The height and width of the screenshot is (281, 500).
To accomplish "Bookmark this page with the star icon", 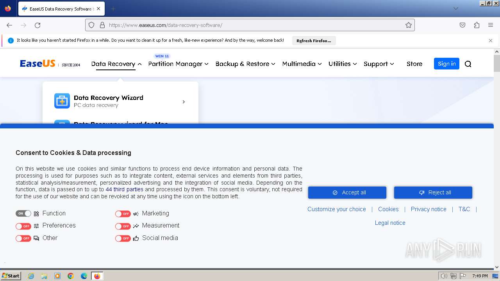I will 409,25.
